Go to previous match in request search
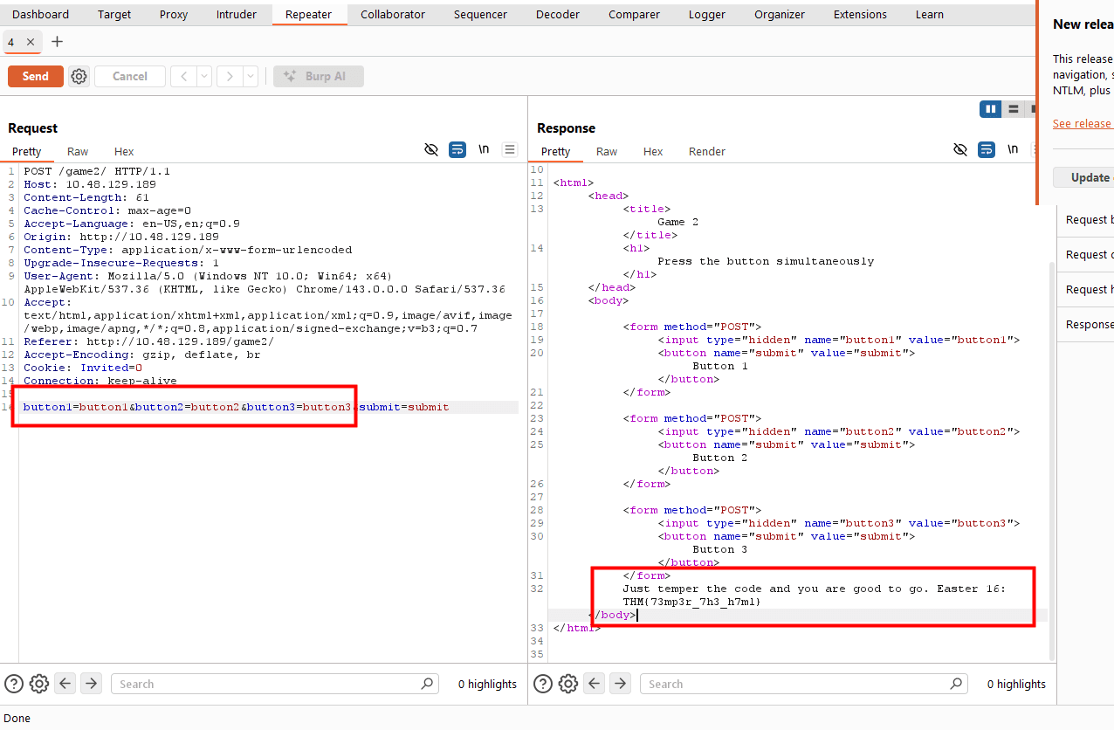 [x=65, y=684]
